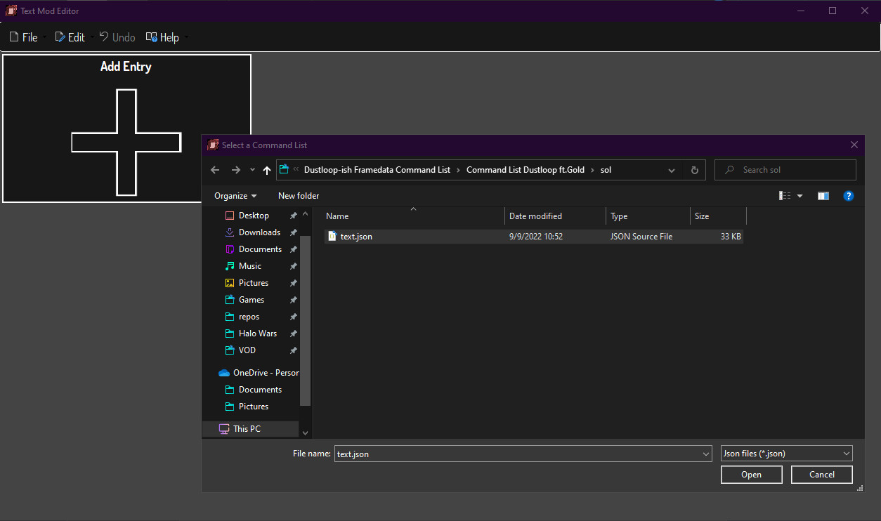Click the Undo arrow icon
This screenshot has width=881, height=521.
pos(103,37)
